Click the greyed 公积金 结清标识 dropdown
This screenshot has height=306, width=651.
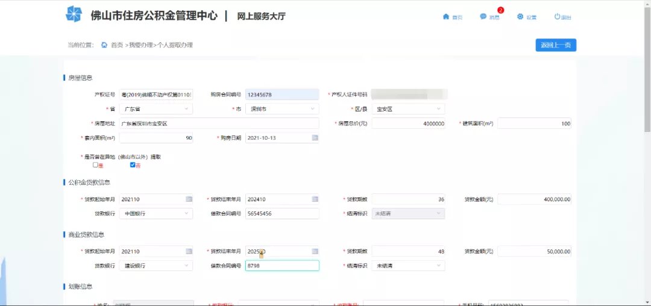coord(408,213)
